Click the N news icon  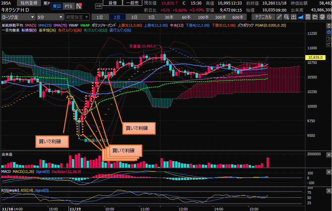pos(79,6)
